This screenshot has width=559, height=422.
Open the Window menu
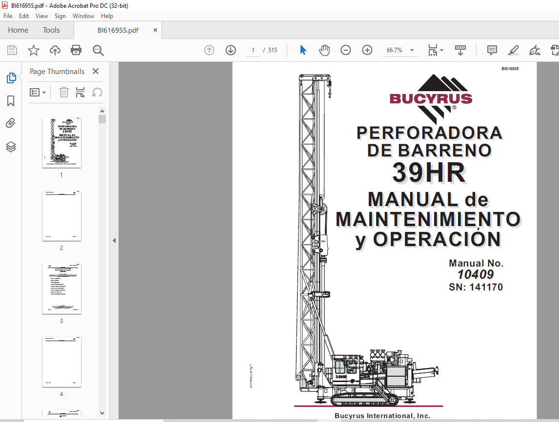83,16
